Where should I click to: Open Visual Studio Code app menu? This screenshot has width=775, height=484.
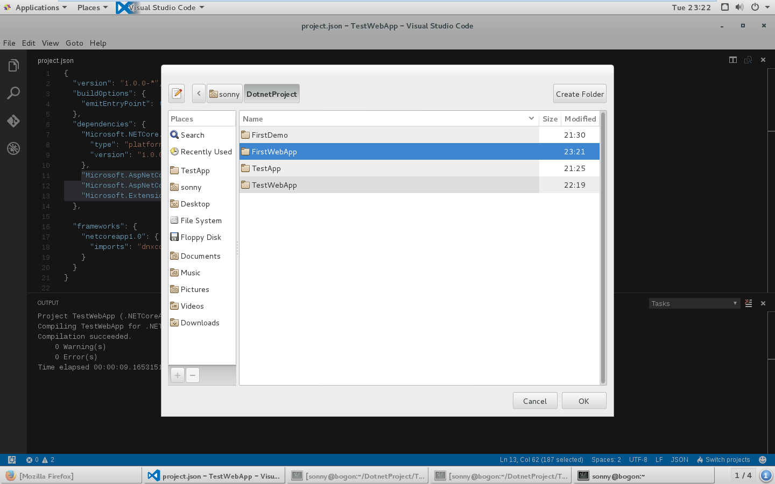pos(160,8)
